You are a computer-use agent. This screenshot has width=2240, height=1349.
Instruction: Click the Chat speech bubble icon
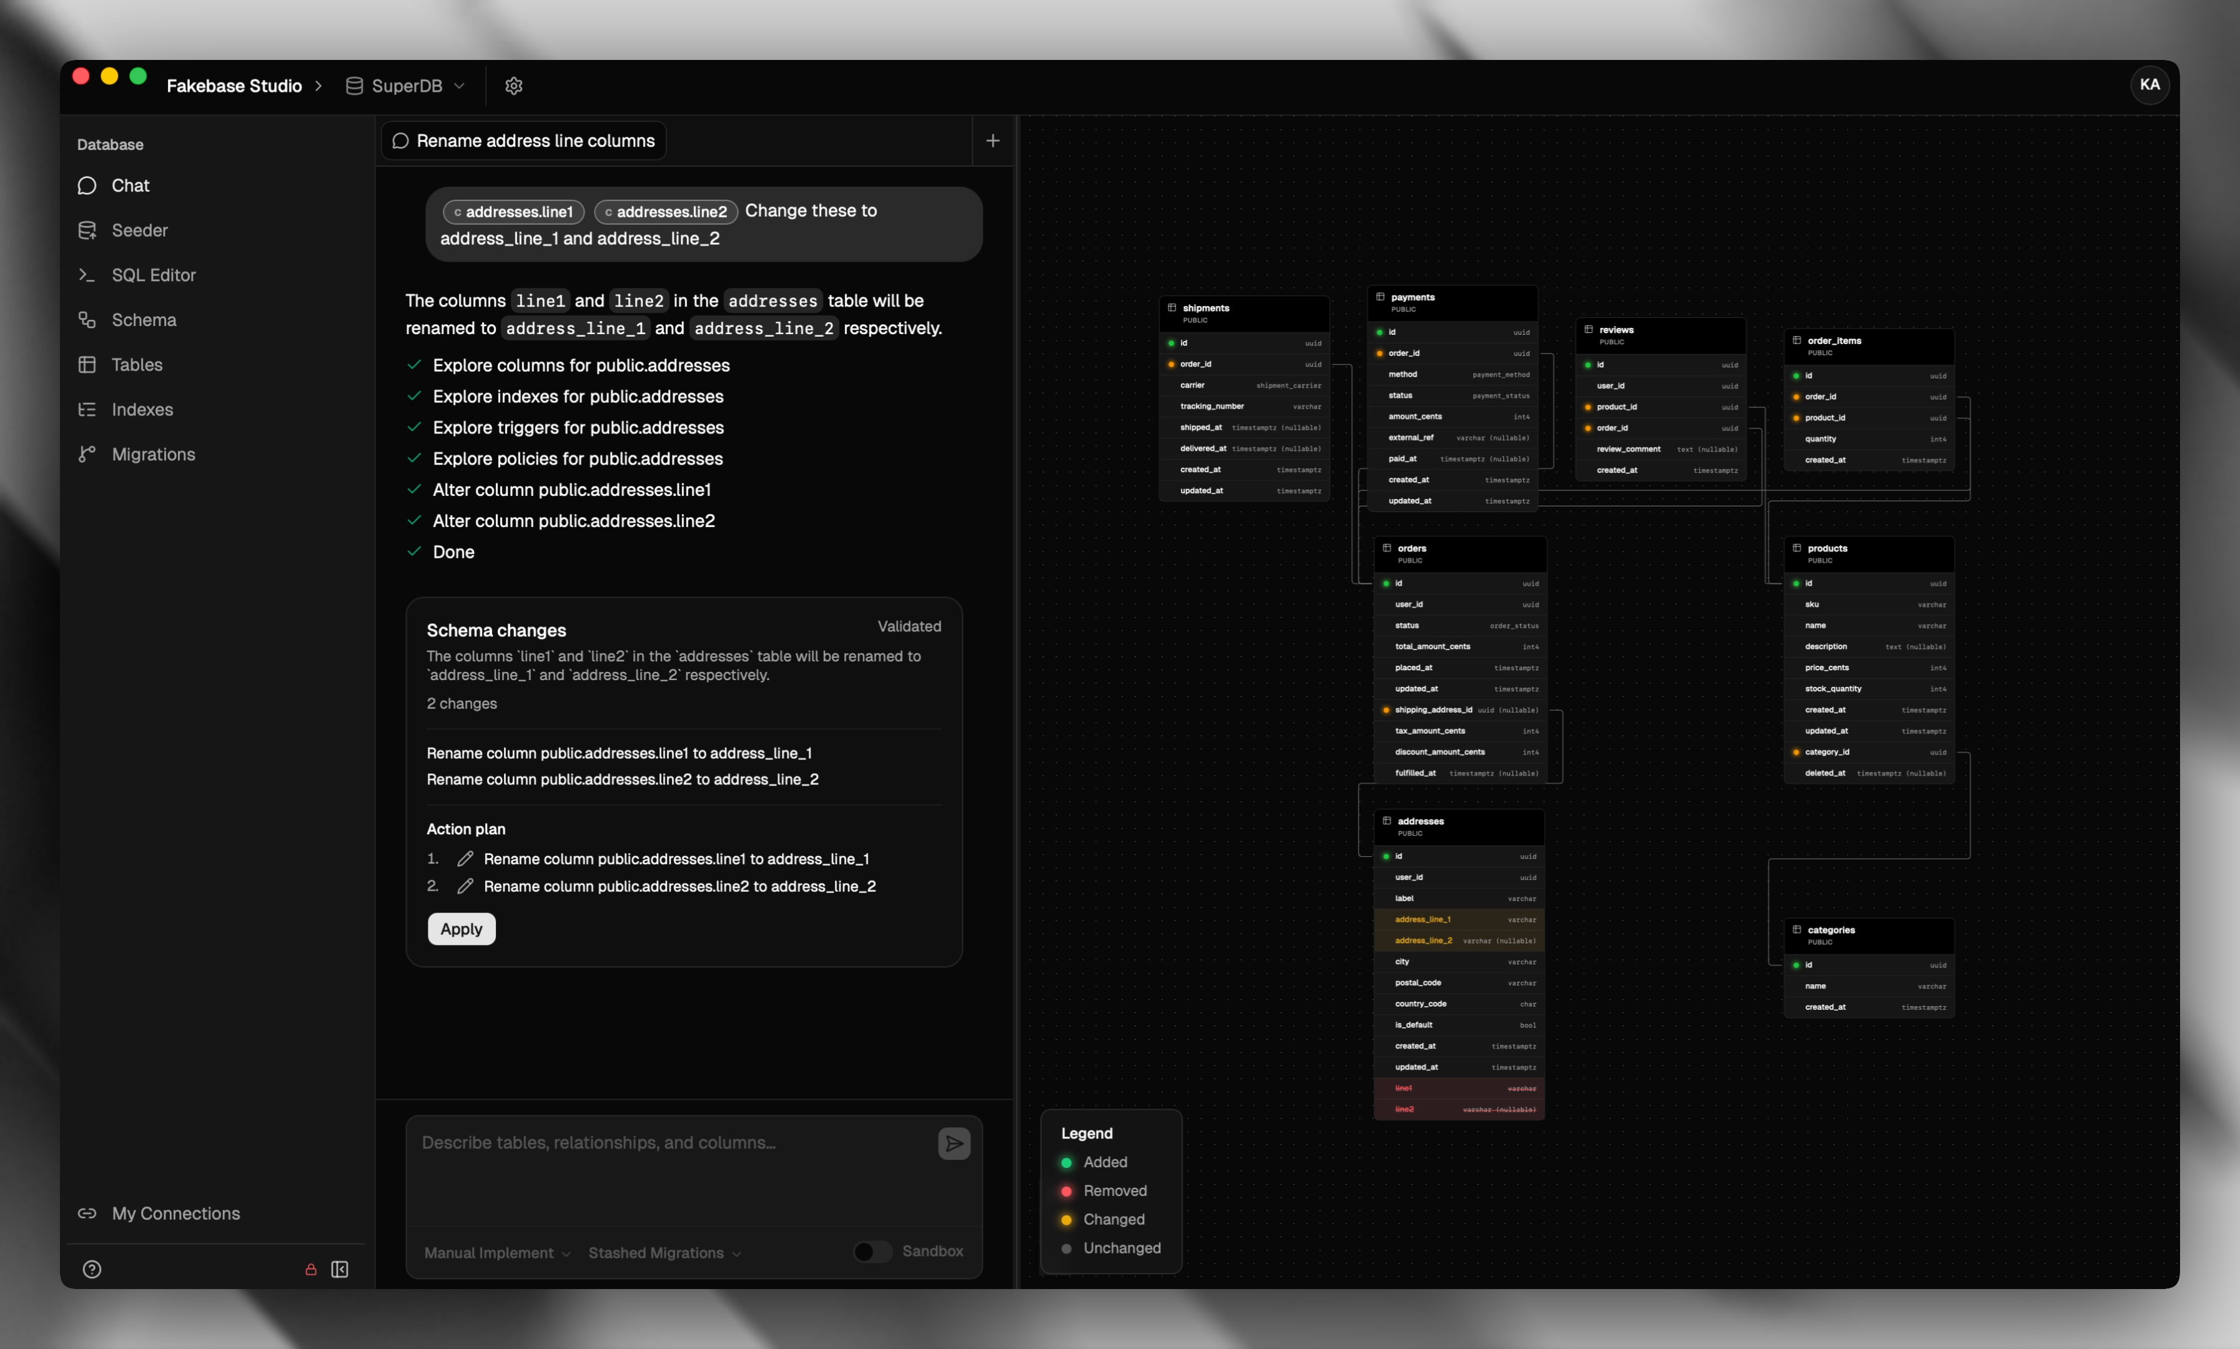click(87, 185)
